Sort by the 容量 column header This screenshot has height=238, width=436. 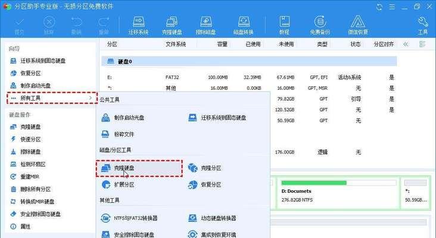222,44
